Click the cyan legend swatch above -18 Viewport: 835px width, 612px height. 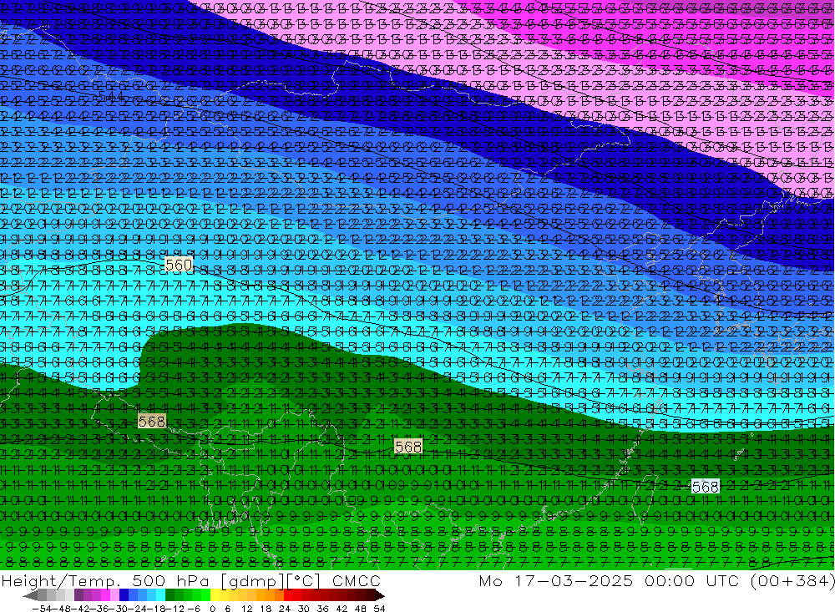[x=161, y=595]
